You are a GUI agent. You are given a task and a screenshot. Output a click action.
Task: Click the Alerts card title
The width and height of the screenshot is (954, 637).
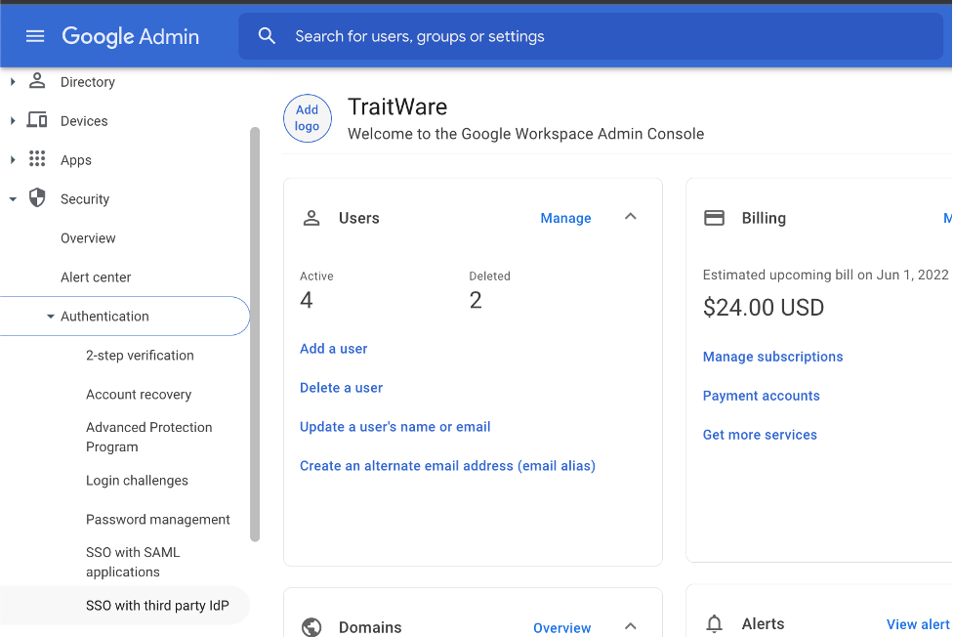tap(763, 624)
